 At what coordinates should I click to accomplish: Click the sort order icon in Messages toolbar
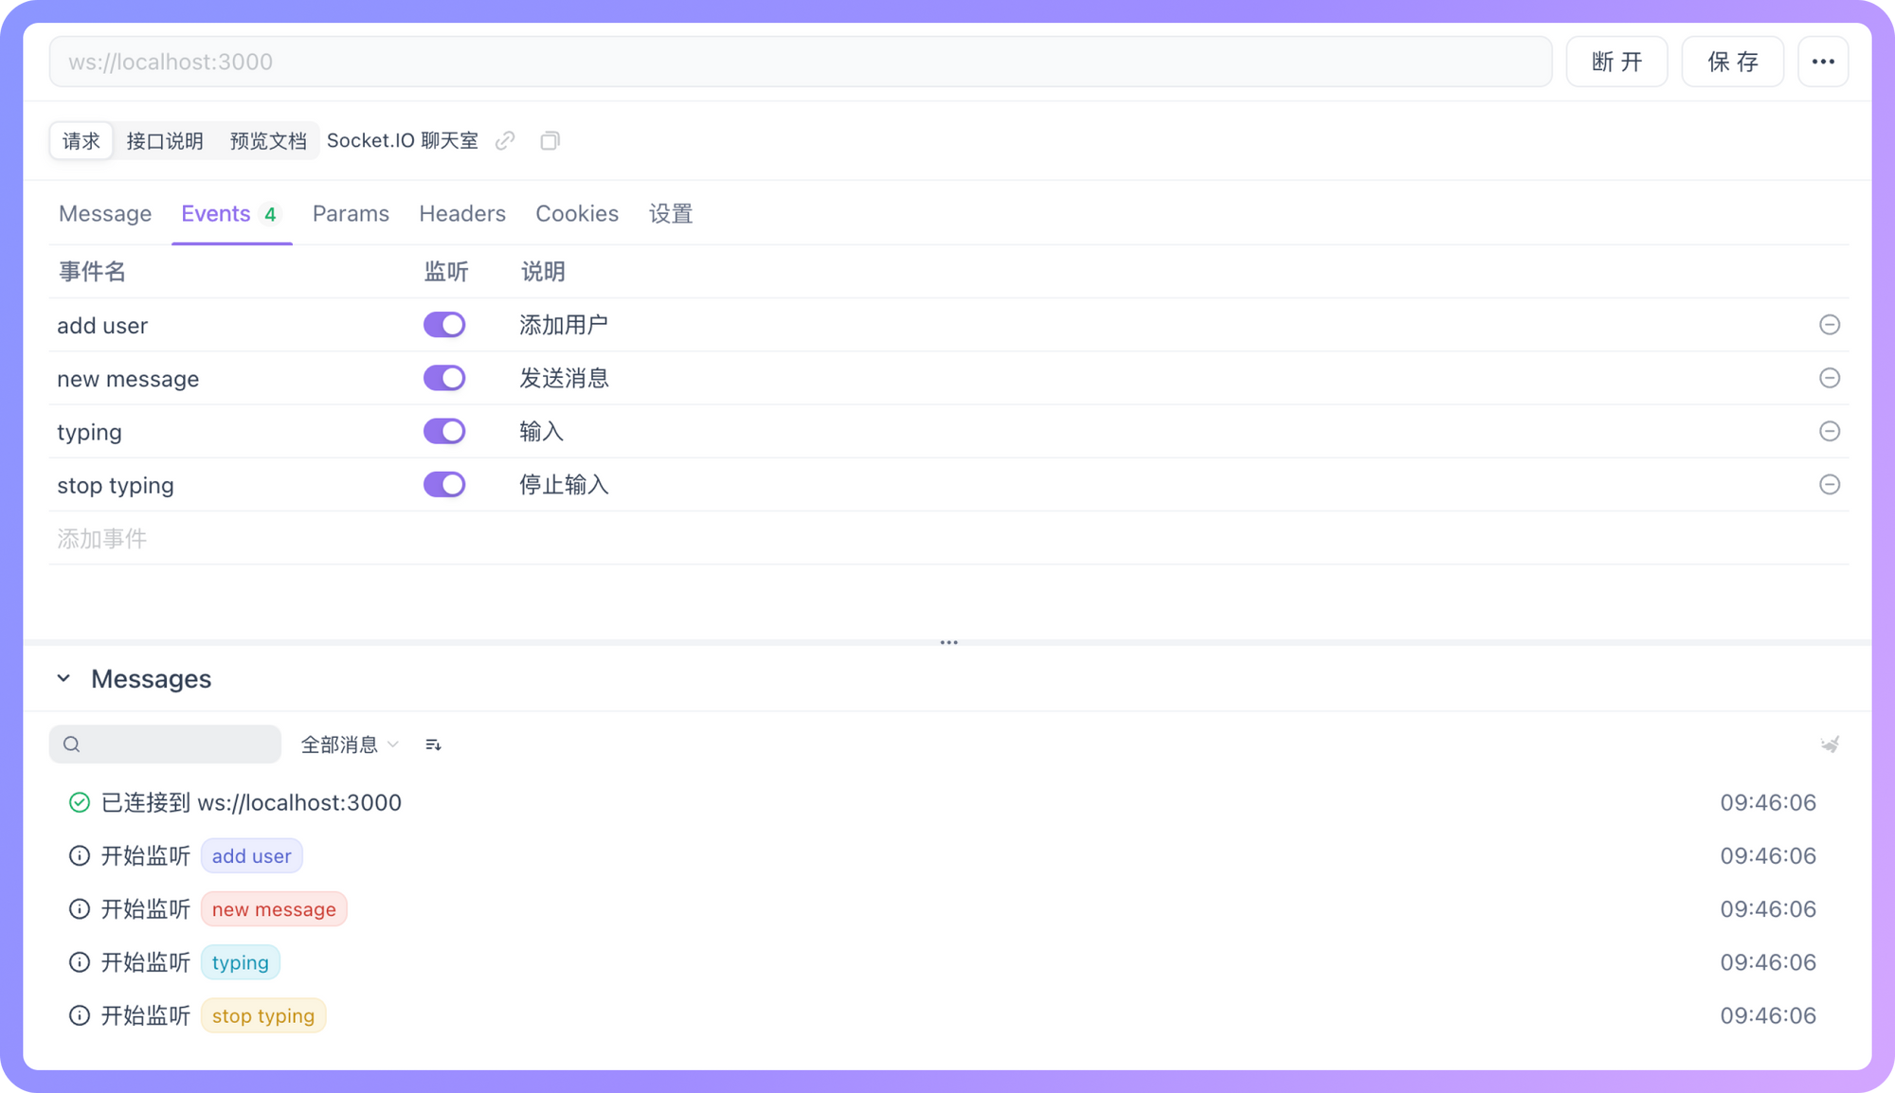pos(433,744)
